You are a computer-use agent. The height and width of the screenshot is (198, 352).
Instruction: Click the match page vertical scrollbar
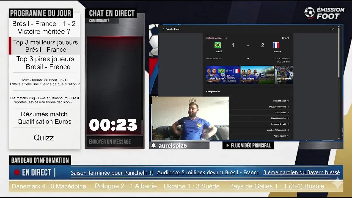click(x=339, y=53)
